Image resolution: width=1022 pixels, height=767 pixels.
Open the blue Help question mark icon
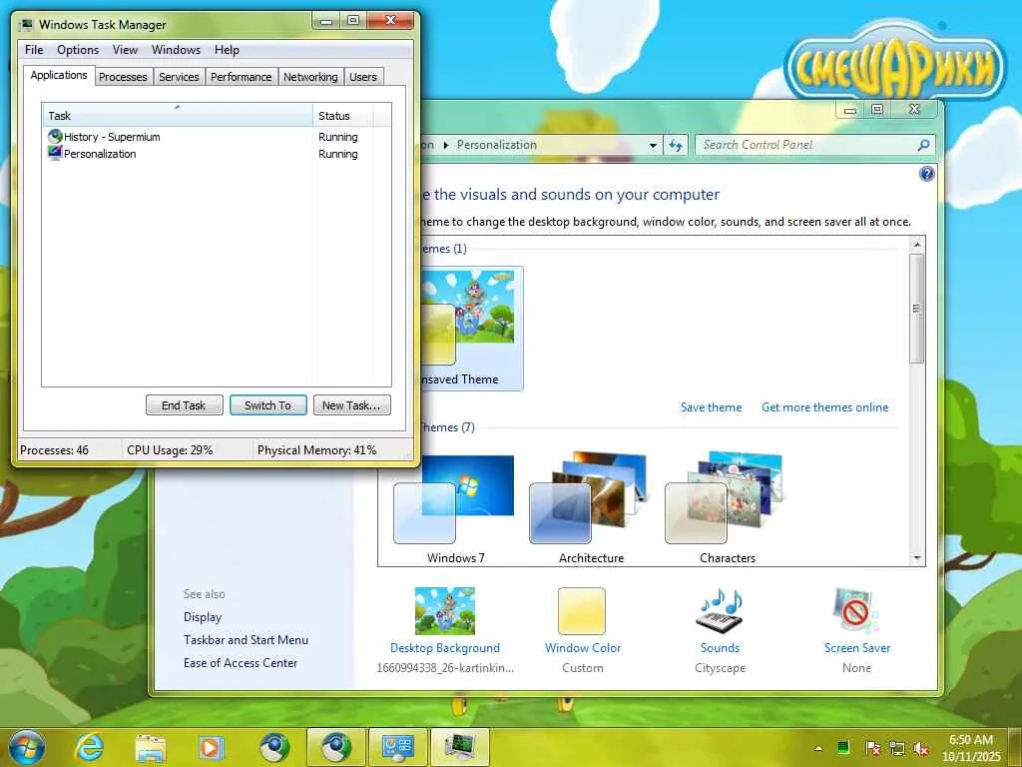click(926, 174)
